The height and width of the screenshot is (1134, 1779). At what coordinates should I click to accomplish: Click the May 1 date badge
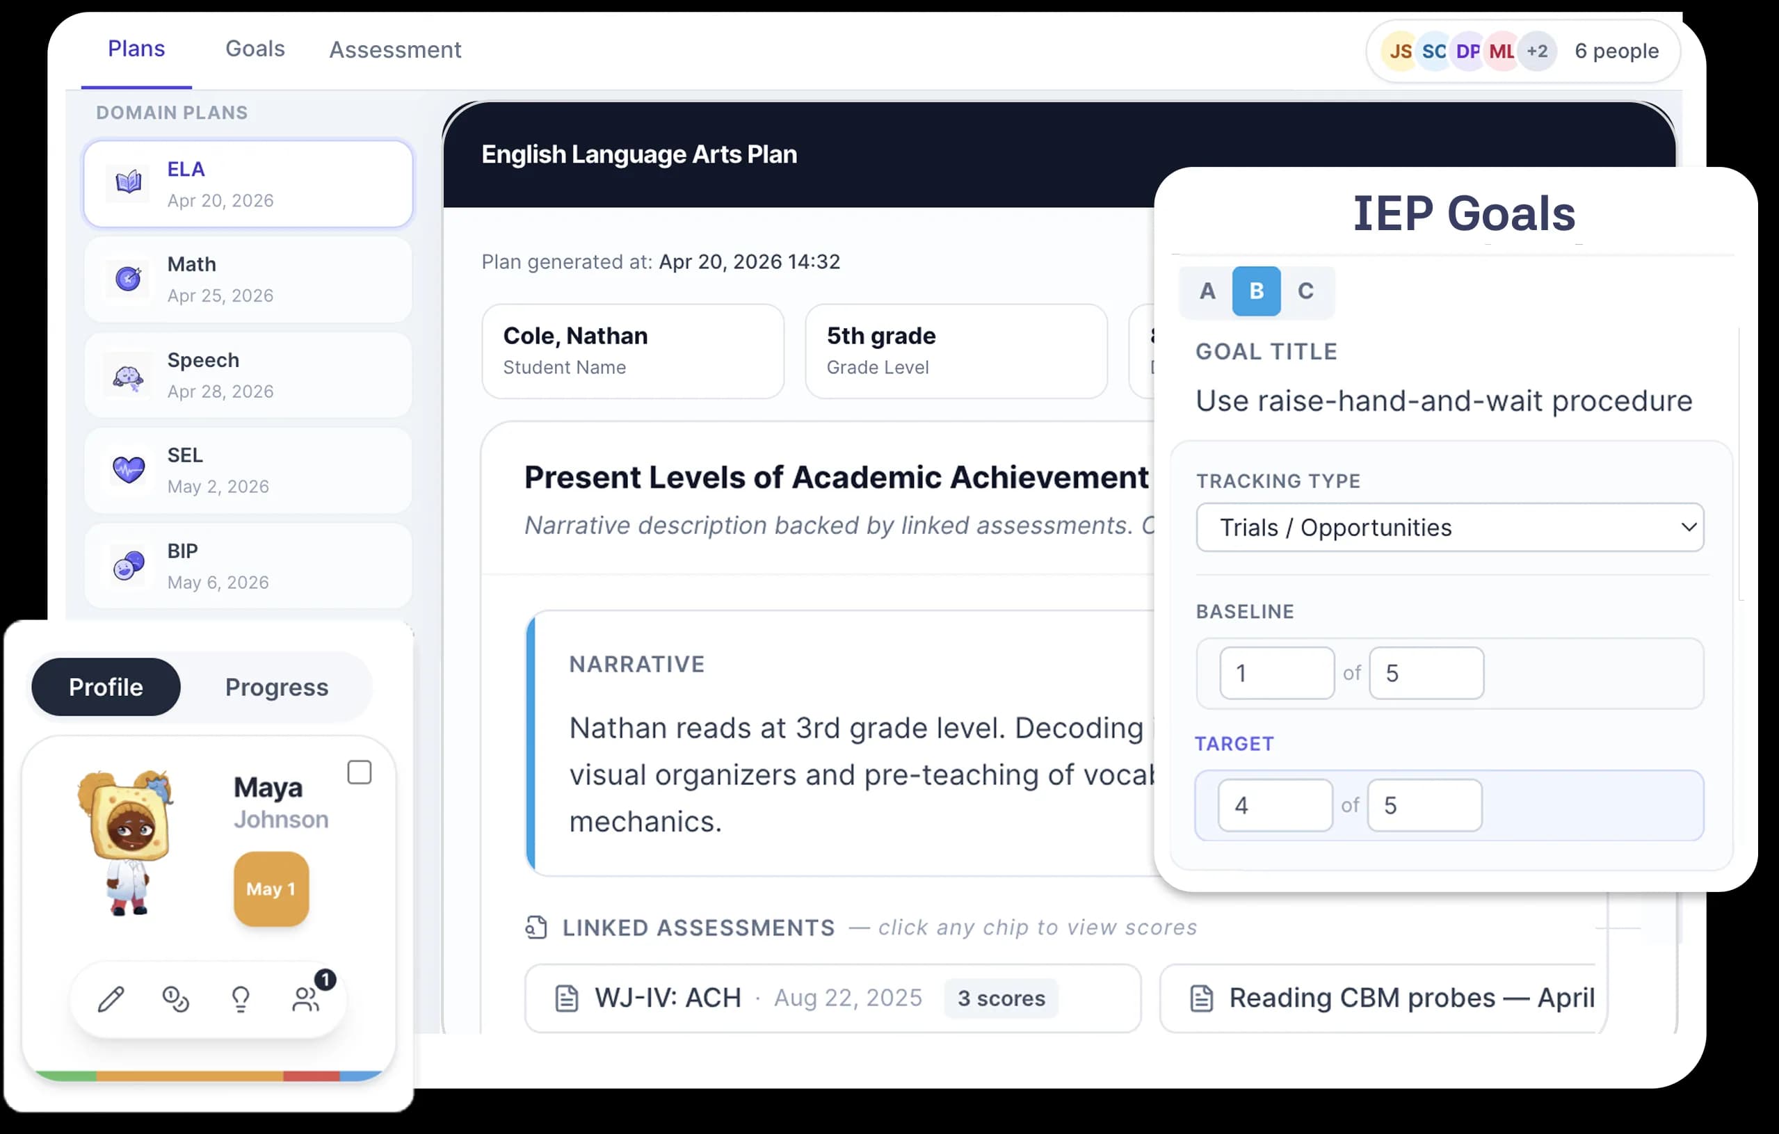click(271, 889)
